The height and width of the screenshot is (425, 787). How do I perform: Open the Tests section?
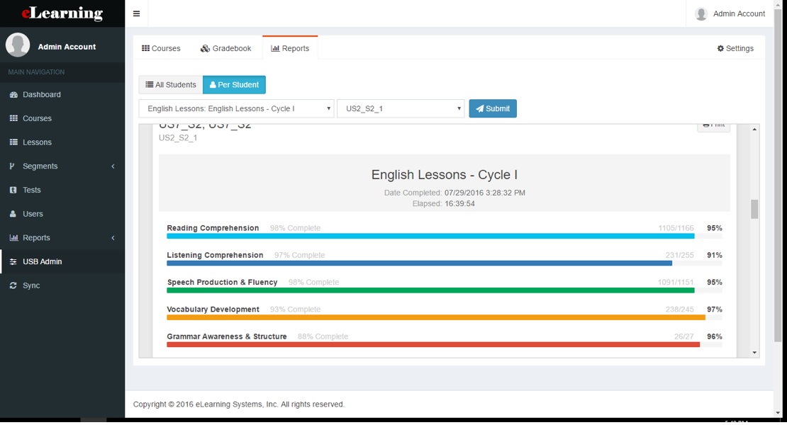[x=33, y=189]
